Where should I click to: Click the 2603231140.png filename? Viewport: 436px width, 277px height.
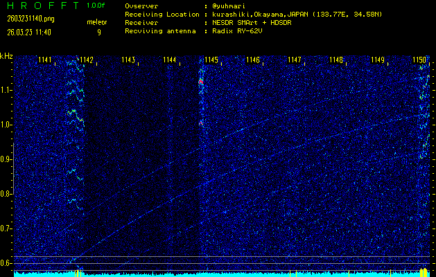(x=26, y=19)
